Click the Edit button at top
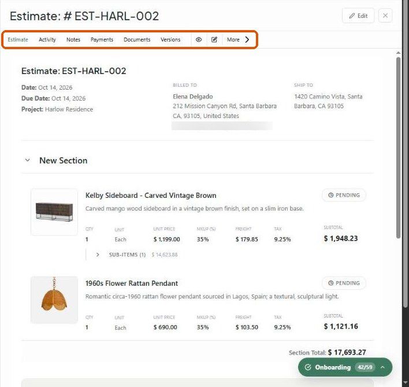Screen dimensions: 409x387 [358, 16]
